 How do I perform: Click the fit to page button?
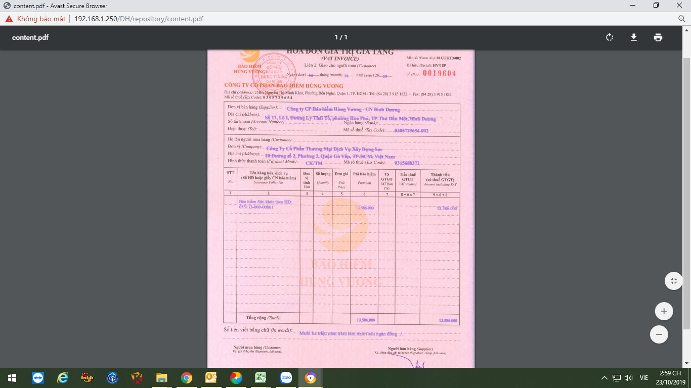(x=673, y=281)
